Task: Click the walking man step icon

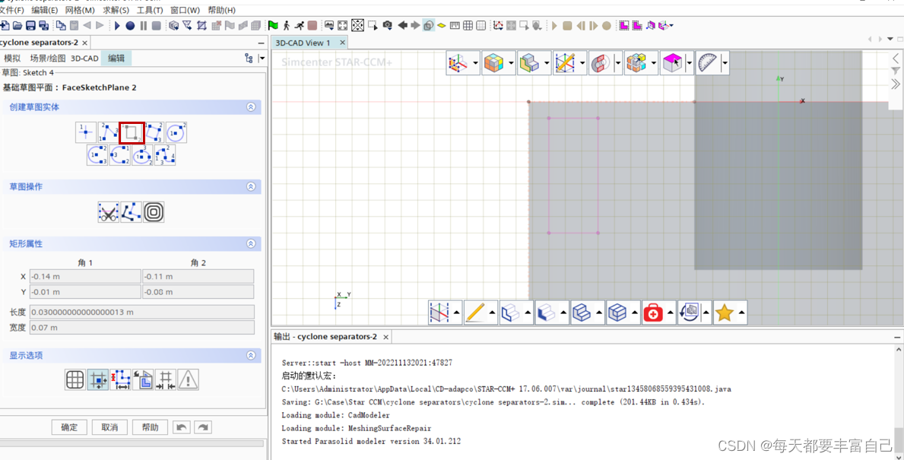Action: (287, 25)
